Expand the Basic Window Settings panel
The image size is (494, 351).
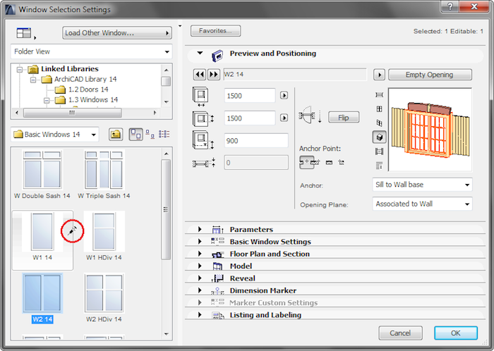(x=200, y=242)
